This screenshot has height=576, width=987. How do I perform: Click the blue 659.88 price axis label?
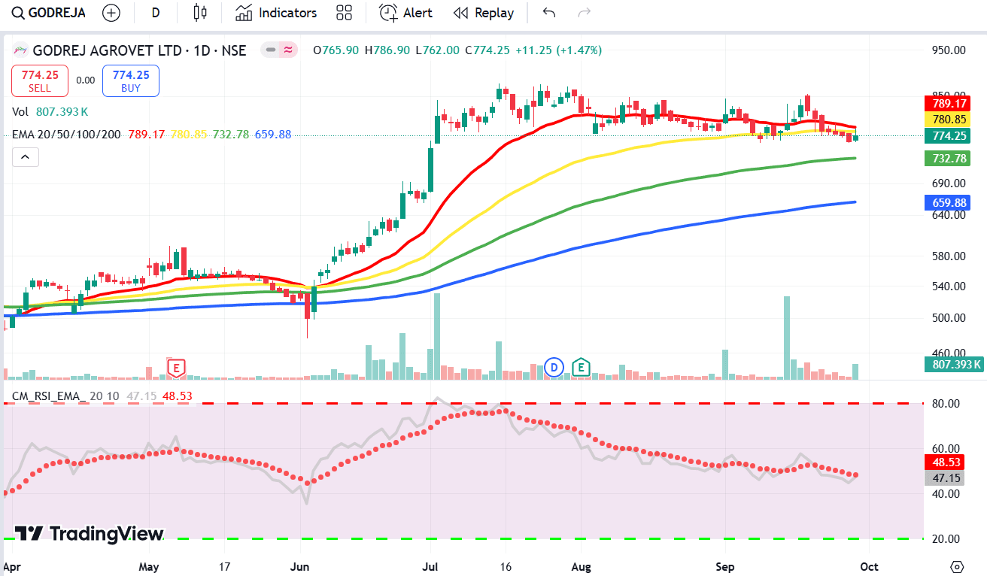[x=949, y=203]
